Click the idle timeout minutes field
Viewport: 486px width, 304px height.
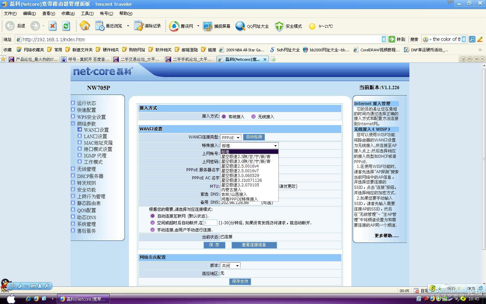(210, 223)
